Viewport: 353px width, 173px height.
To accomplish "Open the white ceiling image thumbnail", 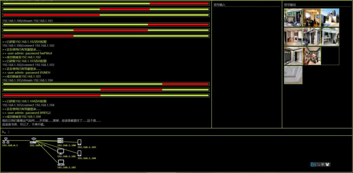I will pos(293,75).
